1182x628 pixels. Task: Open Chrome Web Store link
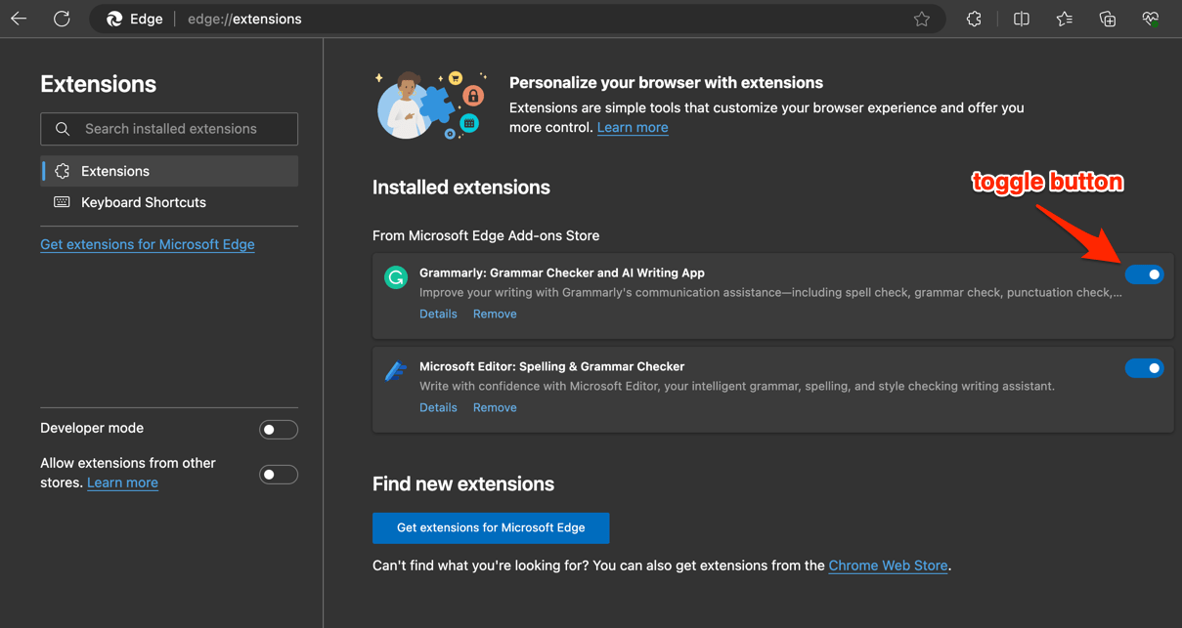888,565
